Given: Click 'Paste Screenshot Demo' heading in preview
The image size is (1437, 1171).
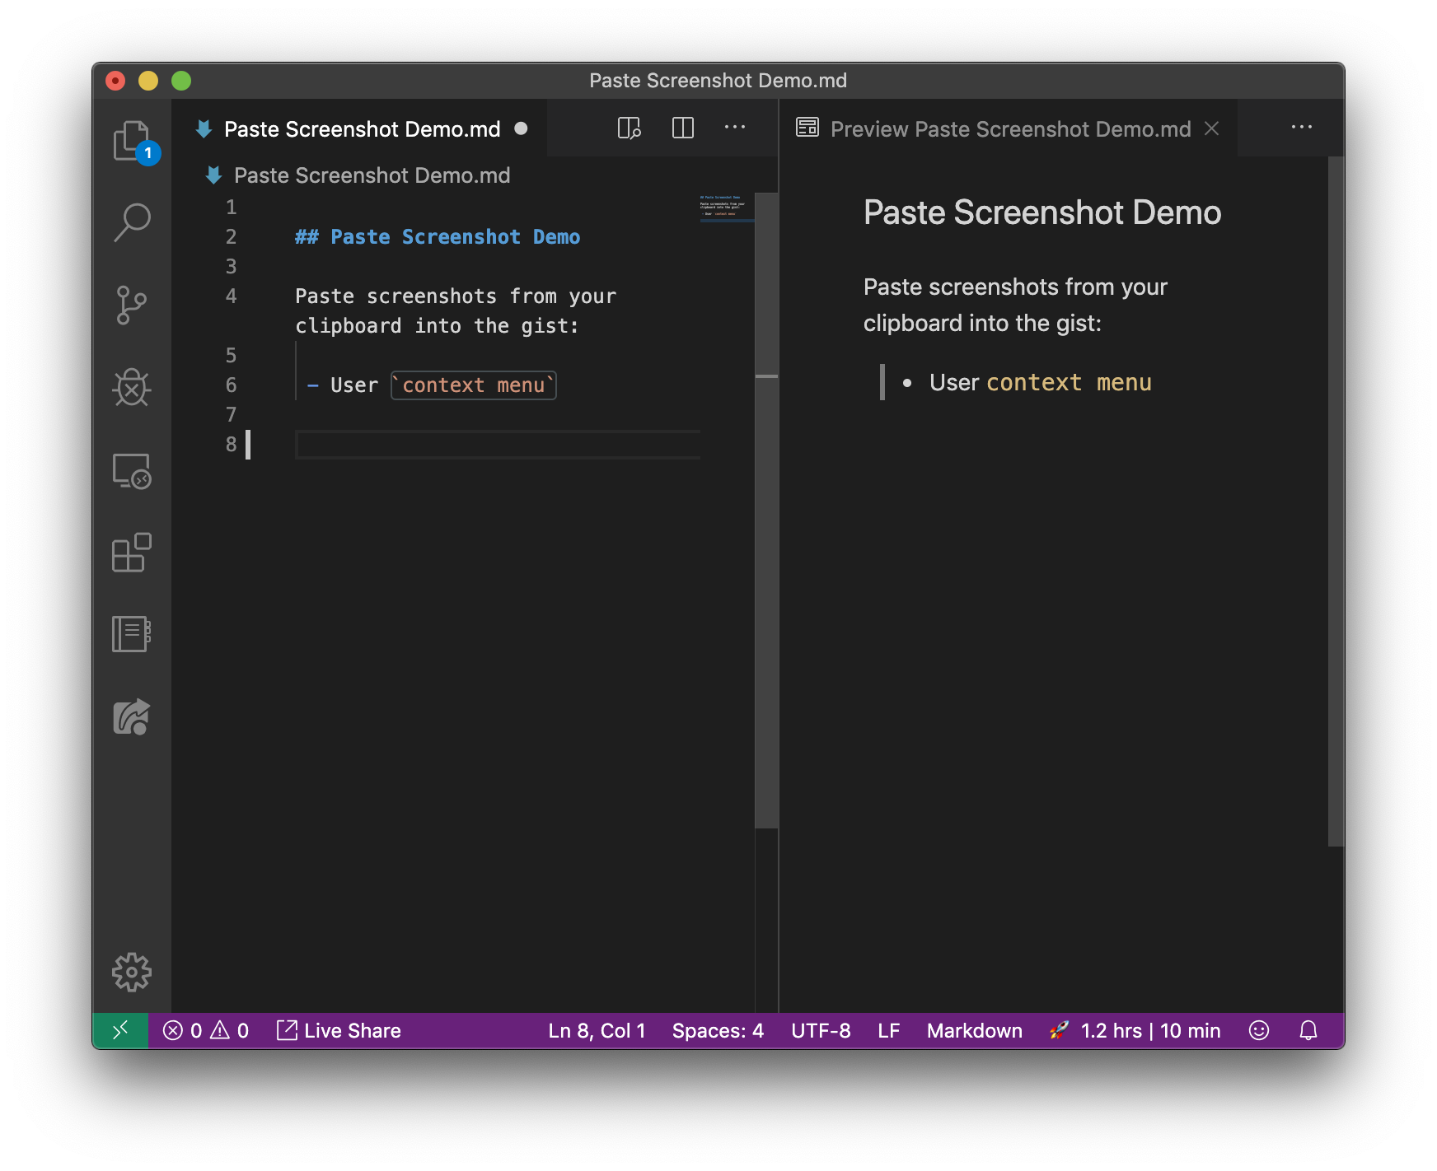Looking at the screenshot, I should tap(1042, 212).
